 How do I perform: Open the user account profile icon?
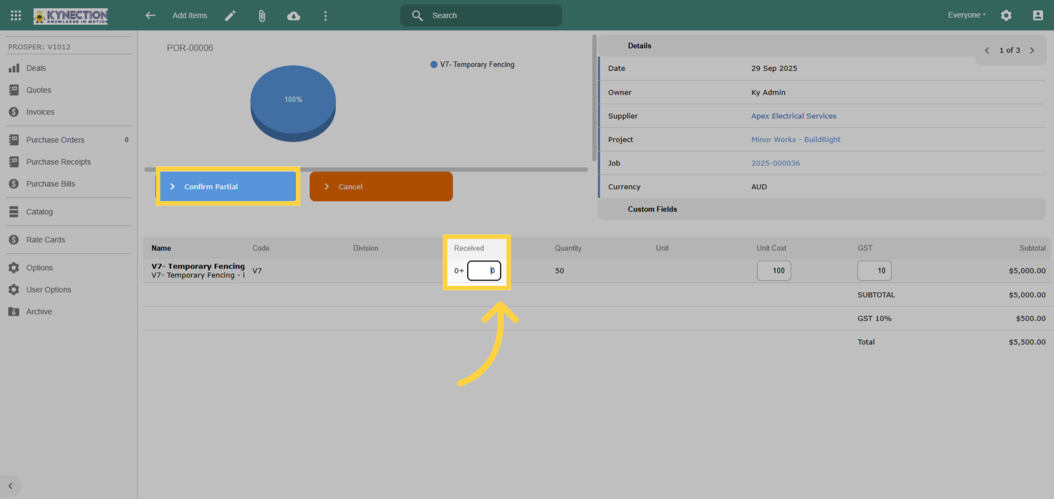[x=1038, y=15]
